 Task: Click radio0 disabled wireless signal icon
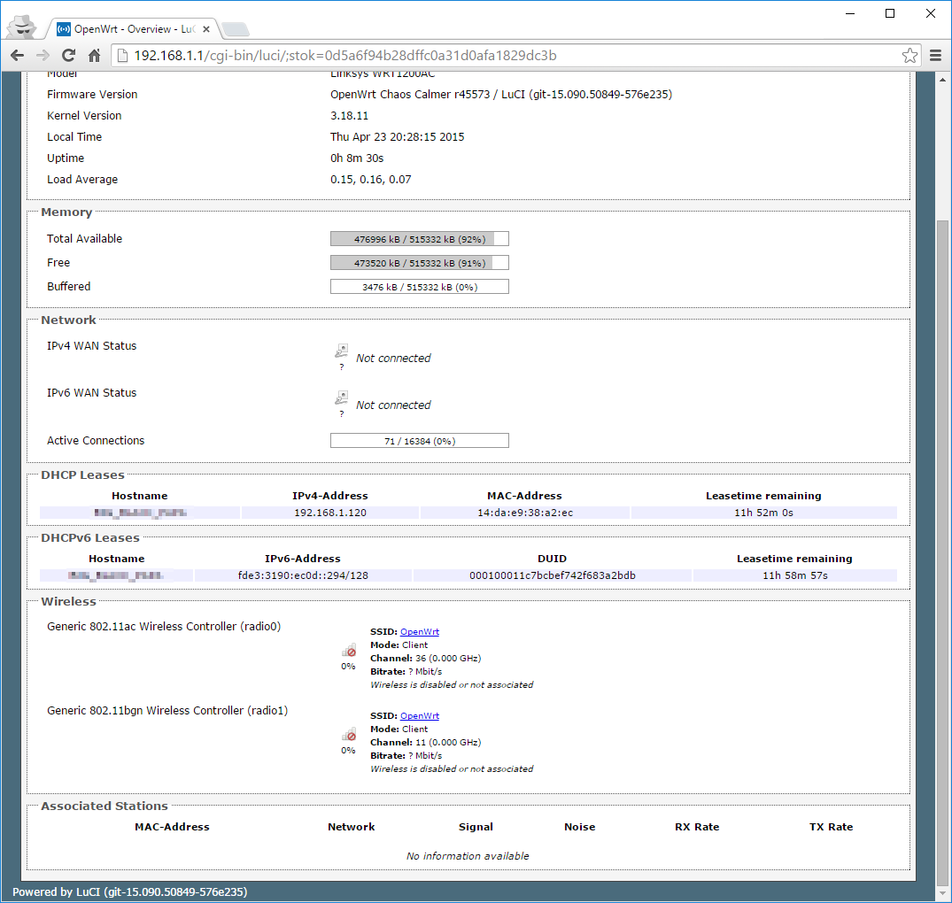click(349, 651)
